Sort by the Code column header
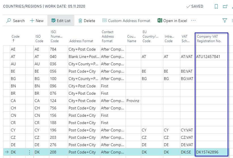Image resolution: width=233 pixels, height=158 pixels. [16, 38]
